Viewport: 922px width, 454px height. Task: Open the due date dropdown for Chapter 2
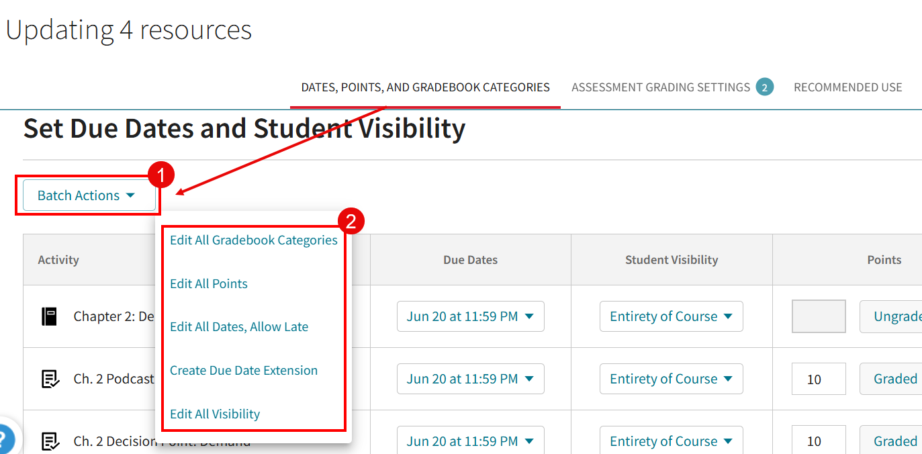click(x=470, y=316)
